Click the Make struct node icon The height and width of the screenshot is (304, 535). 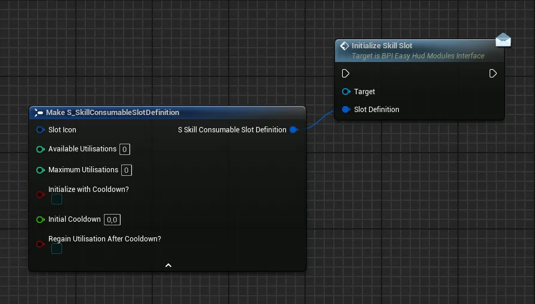point(39,113)
